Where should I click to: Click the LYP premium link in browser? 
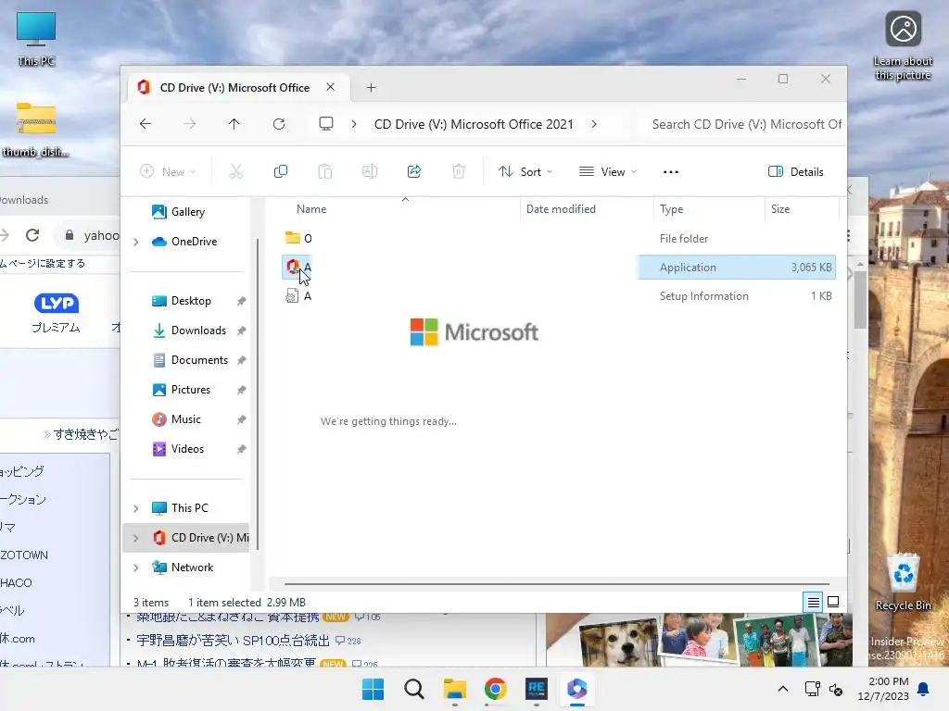tap(57, 313)
